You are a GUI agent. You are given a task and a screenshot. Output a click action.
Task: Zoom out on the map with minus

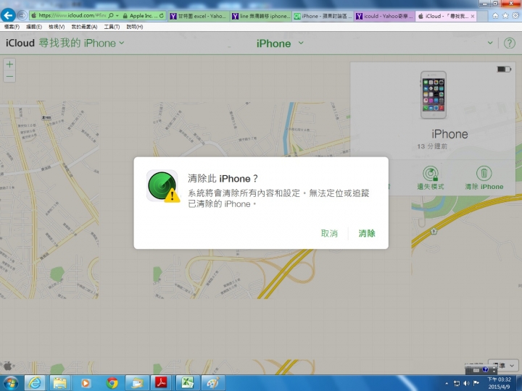(9, 77)
